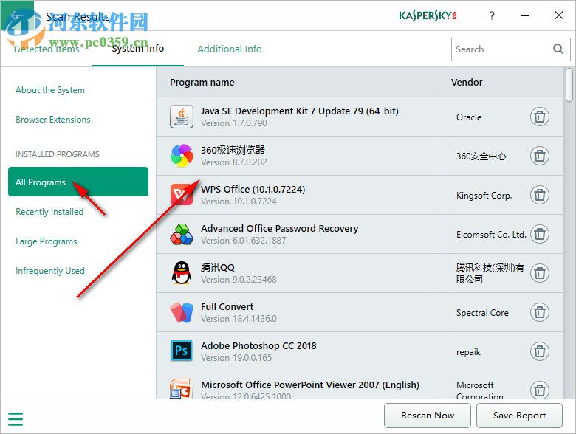
Task: Select All Programs in sidebar
Action: [78, 182]
